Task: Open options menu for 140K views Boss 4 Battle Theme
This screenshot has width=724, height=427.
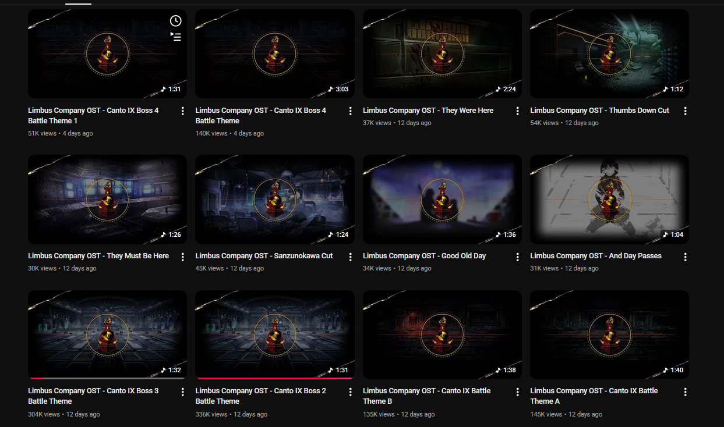Action: [350, 111]
